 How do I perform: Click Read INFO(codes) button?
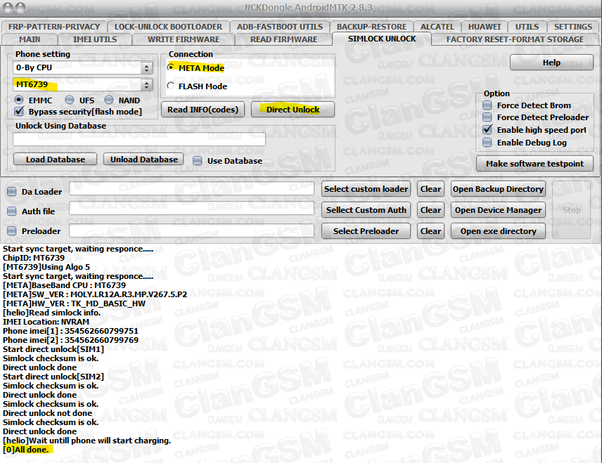pos(203,110)
